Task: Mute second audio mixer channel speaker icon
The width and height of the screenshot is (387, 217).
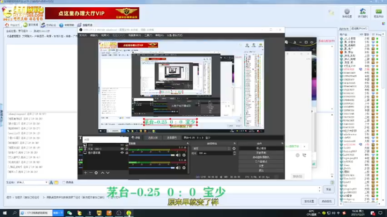Action: click(178, 168)
